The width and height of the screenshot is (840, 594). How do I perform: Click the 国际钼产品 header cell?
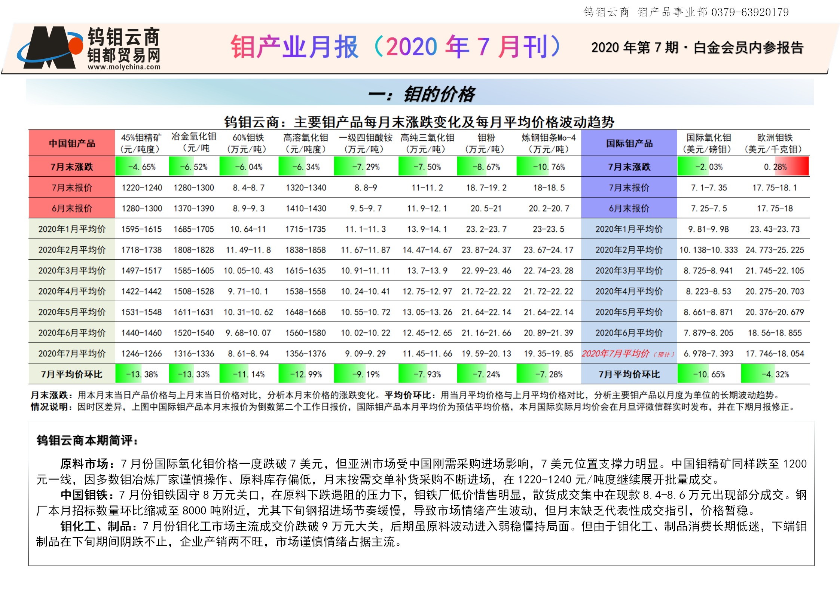[x=629, y=143]
